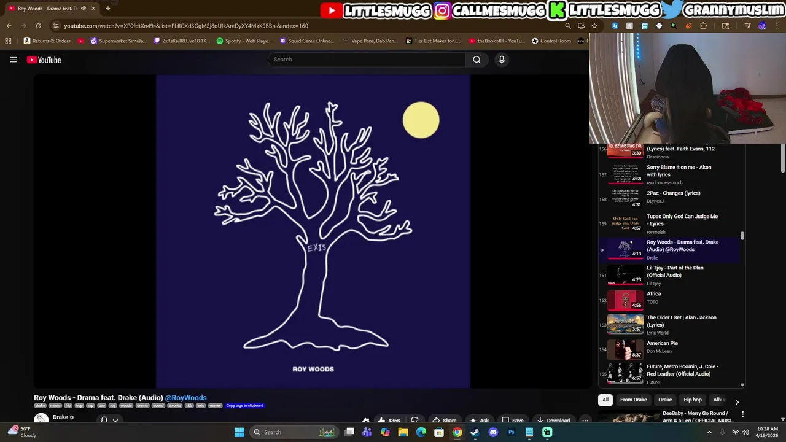Open the Returns & Orders bookmark

[47, 41]
